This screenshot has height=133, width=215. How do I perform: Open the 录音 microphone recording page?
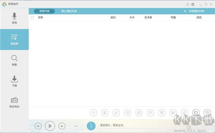click(14, 18)
